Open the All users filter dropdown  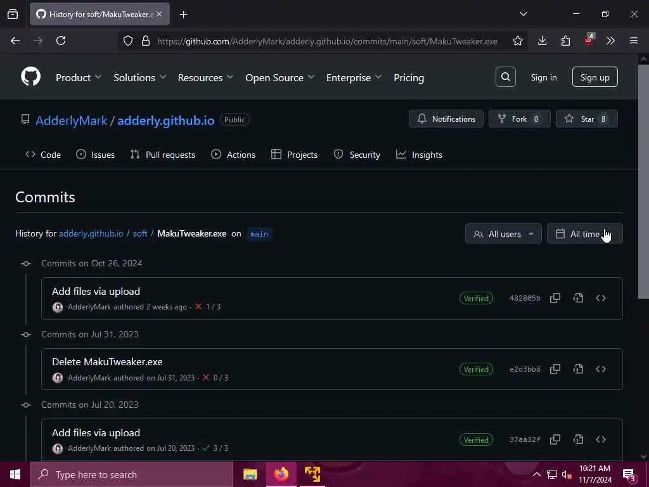click(x=503, y=234)
